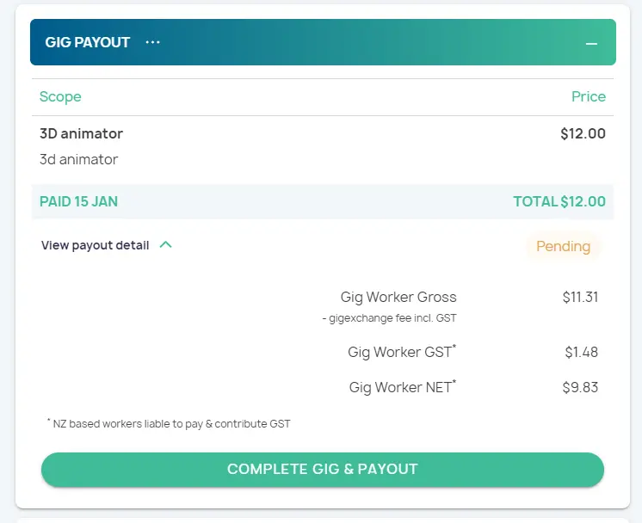Click the $9.83 net amount
Viewport: 642px width, 523px height.
[580, 387]
